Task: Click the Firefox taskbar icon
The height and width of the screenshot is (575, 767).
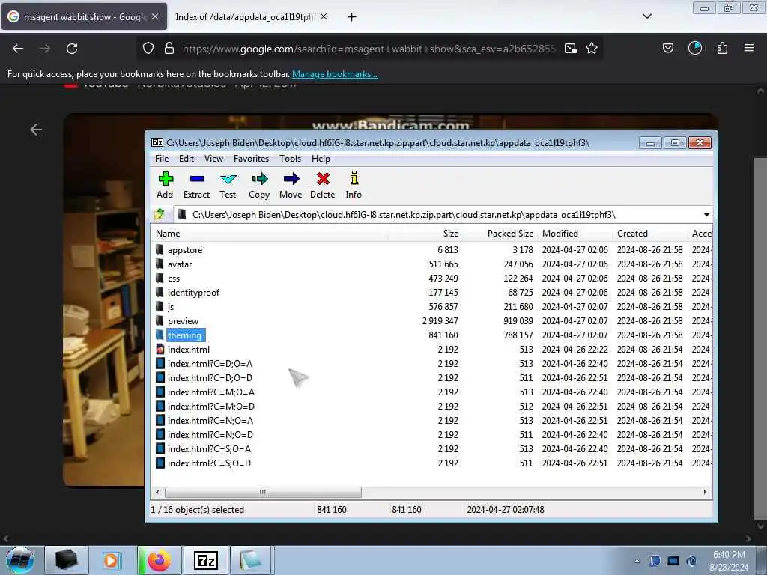Action: (x=159, y=560)
